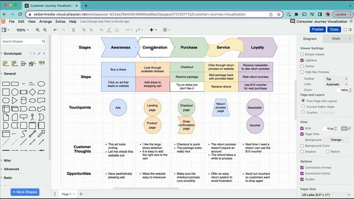Open the Edit menu
The height and width of the screenshot is (199, 354).
pyautogui.click(x=21, y=22)
